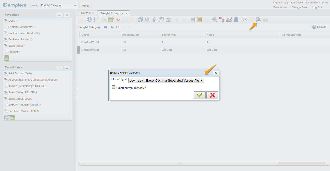Delete record using the red X icon
Viewport: 330px width, 171px height.
(118, 20)
